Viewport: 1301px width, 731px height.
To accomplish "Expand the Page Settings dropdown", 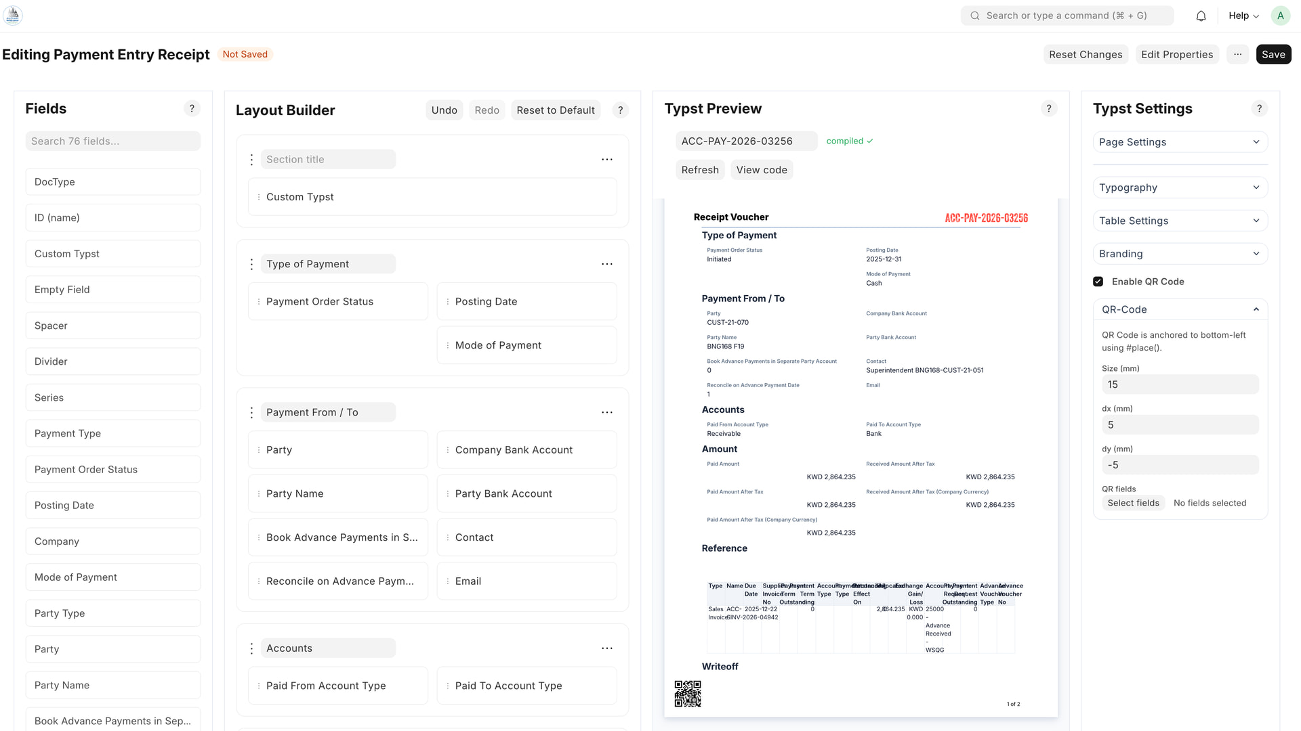I will coord(1180,142).
